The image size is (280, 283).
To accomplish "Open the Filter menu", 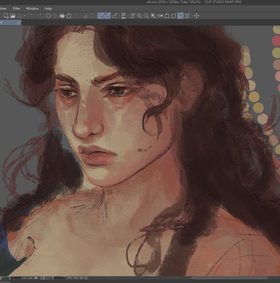I will pos(17,9).
